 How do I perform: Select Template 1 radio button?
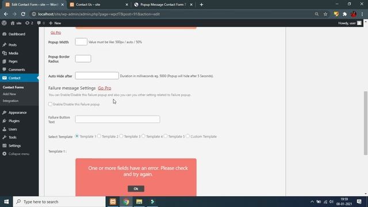click(76, 136)
